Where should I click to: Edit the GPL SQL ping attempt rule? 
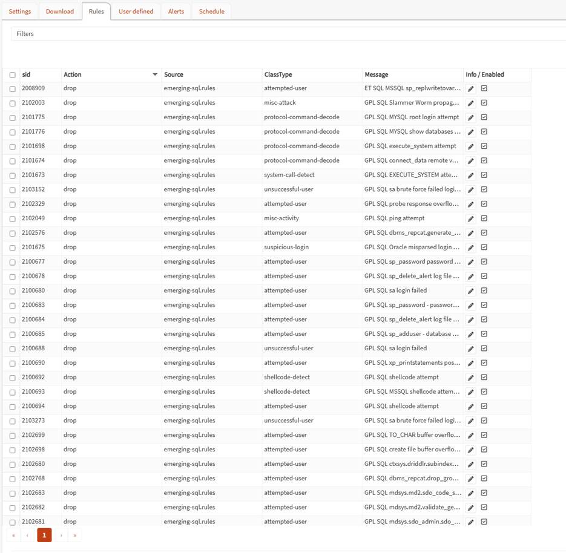click(471, 218)
